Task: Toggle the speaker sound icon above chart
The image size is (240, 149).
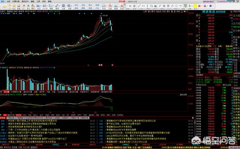Action: point(185,12)
